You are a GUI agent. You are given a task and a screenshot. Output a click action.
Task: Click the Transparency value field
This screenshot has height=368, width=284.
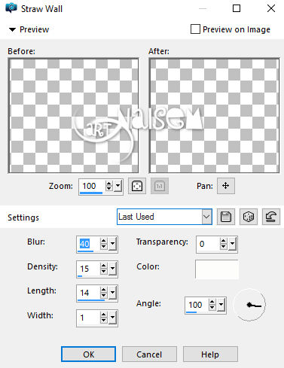point(207,244)
